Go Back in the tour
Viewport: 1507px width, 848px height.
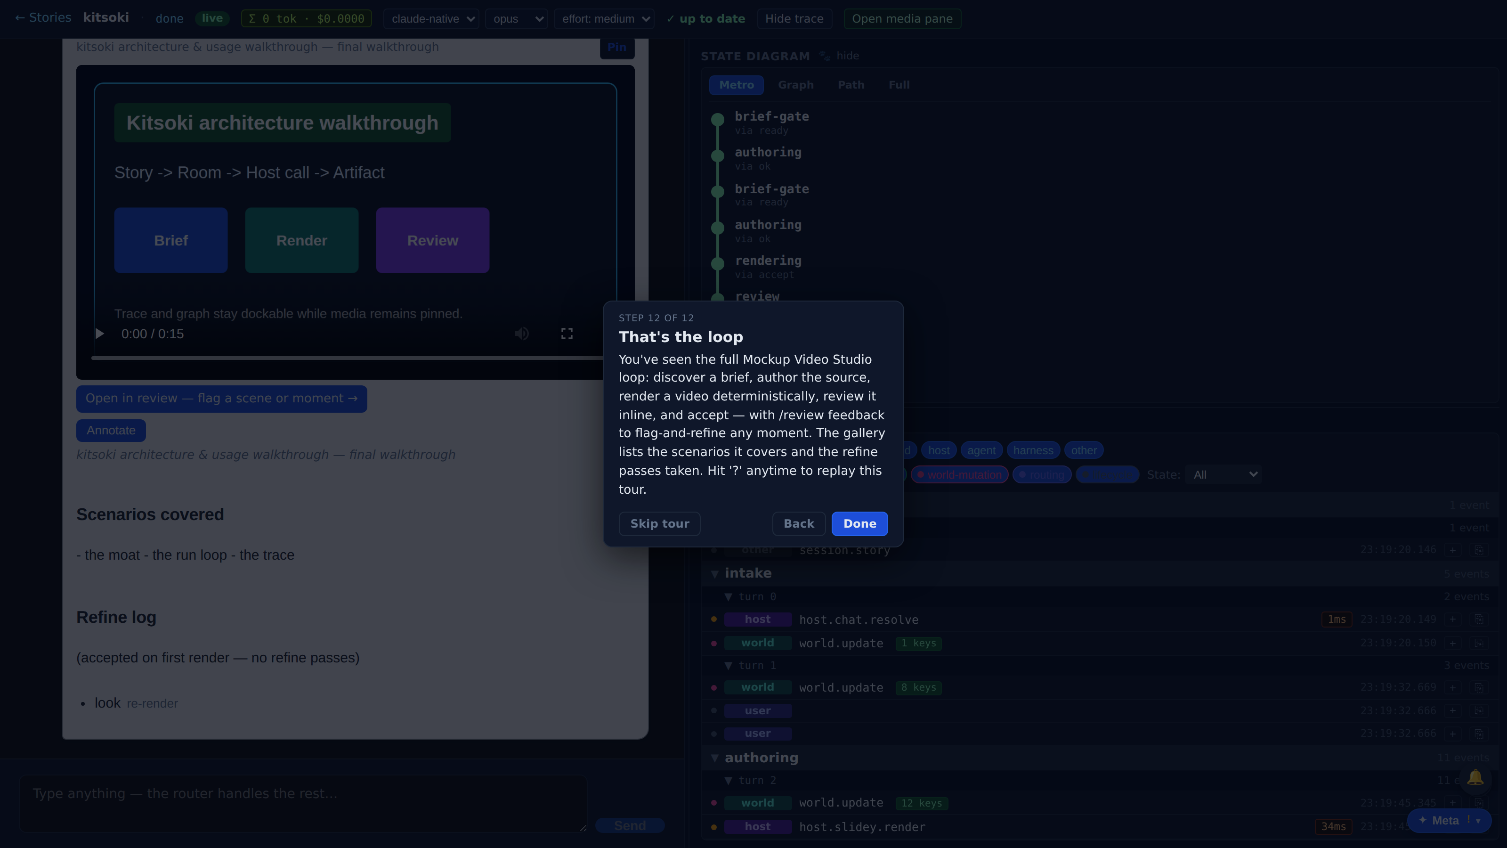click(799, 524)
